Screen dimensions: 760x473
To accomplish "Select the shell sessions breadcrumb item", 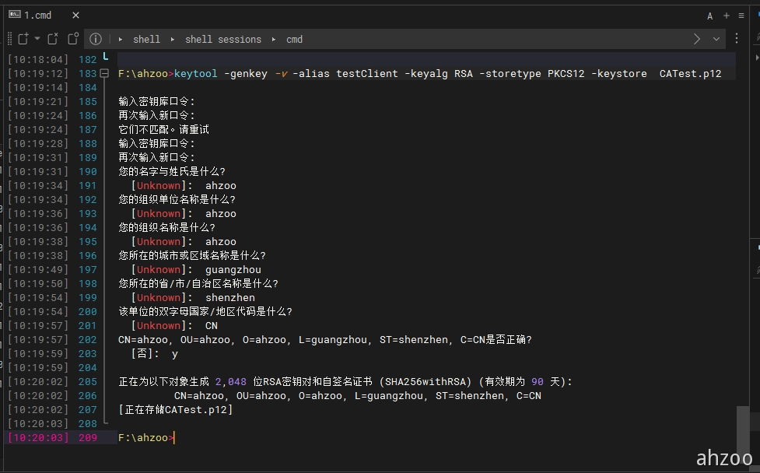I will 222,39.
